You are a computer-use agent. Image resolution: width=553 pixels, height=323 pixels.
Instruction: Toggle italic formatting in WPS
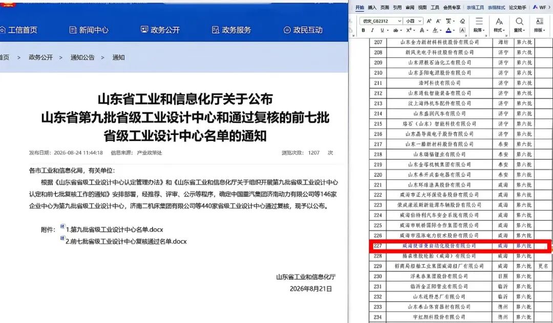pyautogui.click(x=372, y=30)
